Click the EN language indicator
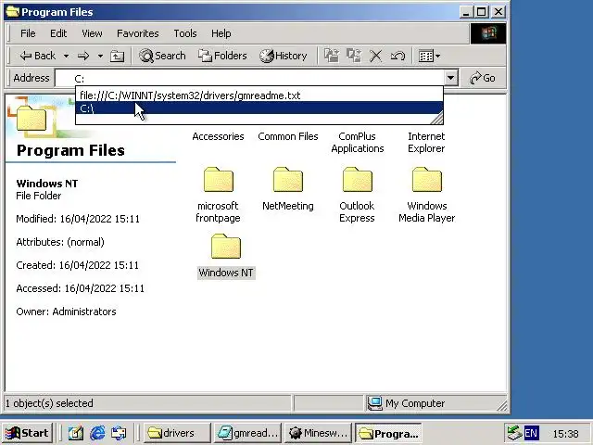Viewport: 593px width, 445px height. click(x=531, y=433)
